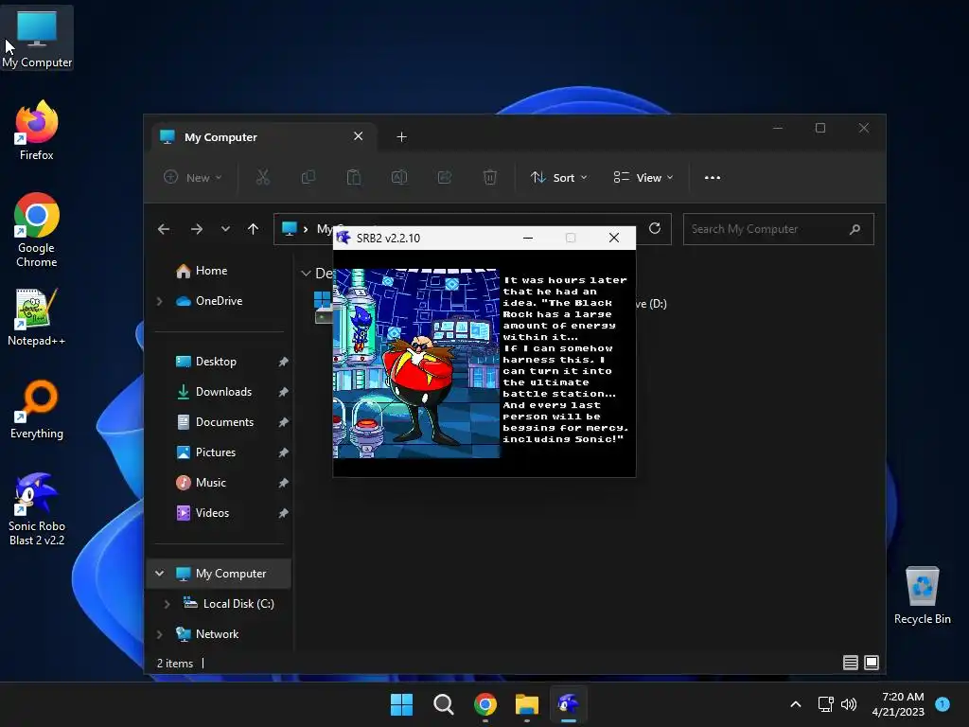Collapse My Computer tree node

159,574
